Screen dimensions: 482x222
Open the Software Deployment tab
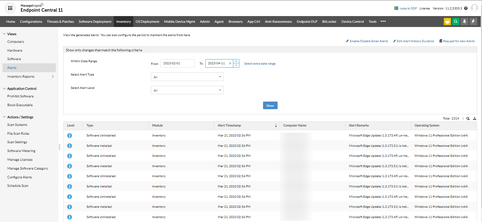(x=95, y=22)
